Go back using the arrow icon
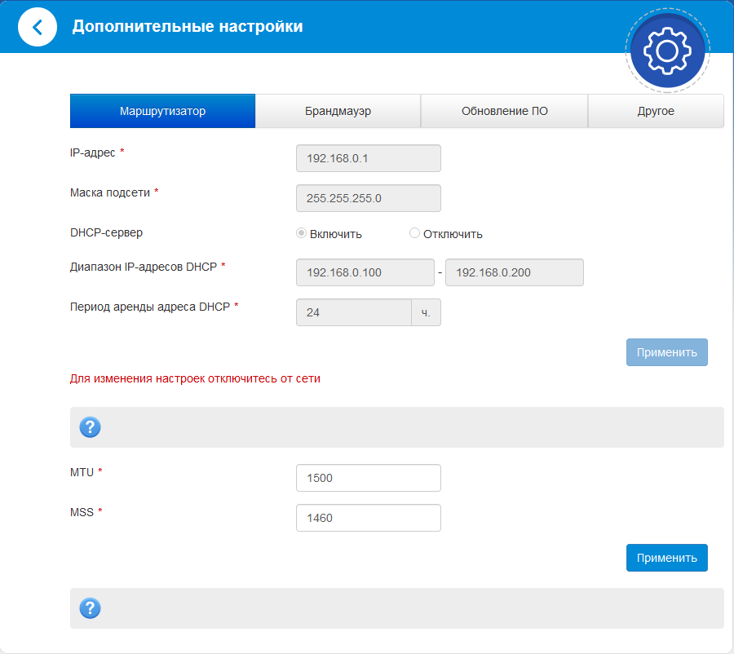734x654 pixels. 38,27
